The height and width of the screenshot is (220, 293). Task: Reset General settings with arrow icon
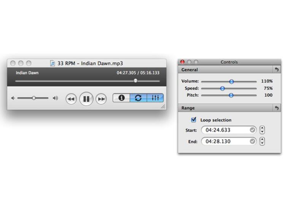277,70
